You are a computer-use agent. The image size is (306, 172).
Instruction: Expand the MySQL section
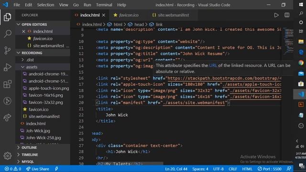pos(43,161)
